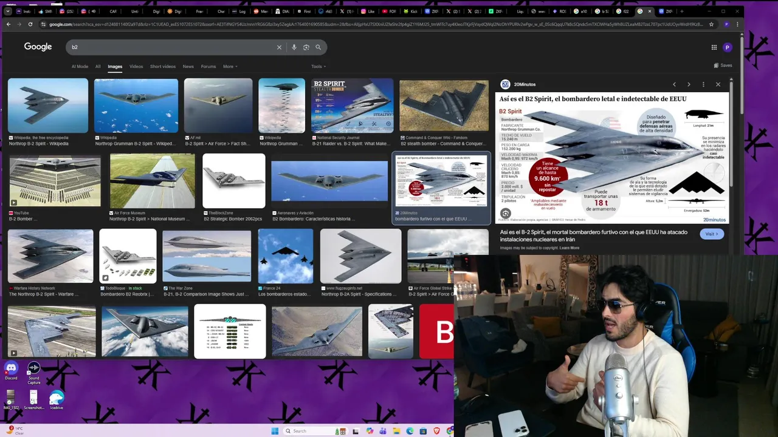Screen dimensions: 778x437
Task: Launch Microsoft Edge from the taskbar
Action: click(x=410, y=431)
